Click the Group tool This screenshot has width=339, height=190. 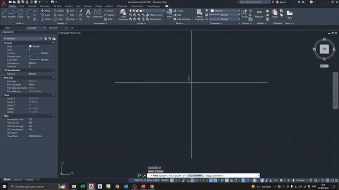[244, 14]
